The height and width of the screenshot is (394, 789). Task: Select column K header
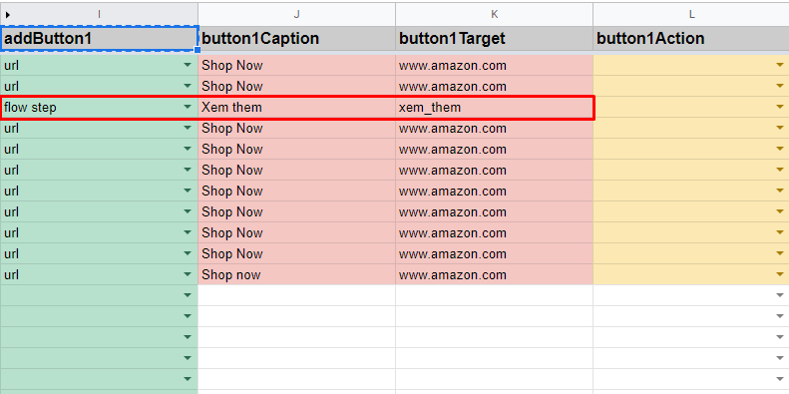point(494,15)
